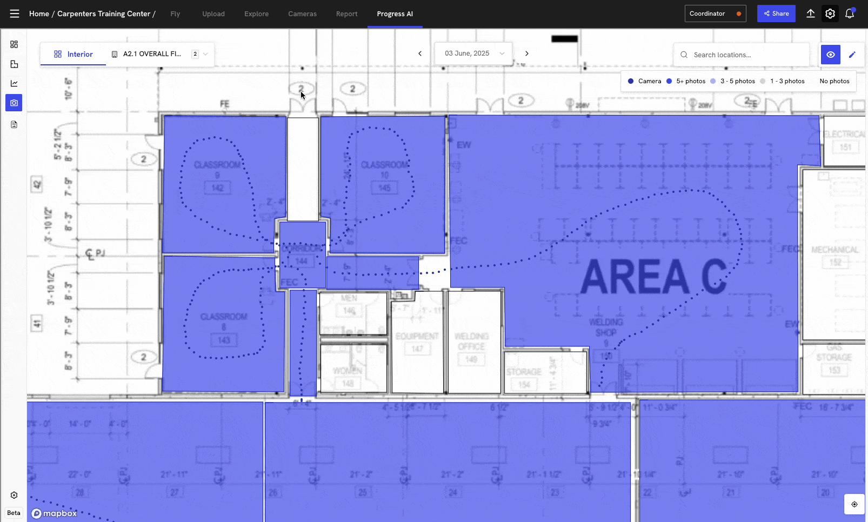
Task: Open the hamburger navigation menu
Action: (x=15, y=14)
